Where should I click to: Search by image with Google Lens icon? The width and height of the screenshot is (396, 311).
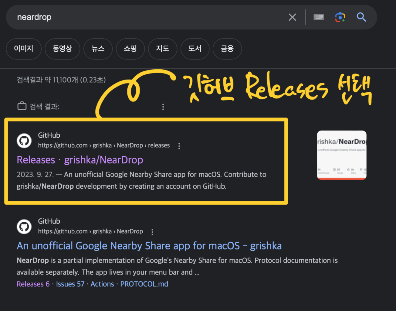click(x=340, y=17)
